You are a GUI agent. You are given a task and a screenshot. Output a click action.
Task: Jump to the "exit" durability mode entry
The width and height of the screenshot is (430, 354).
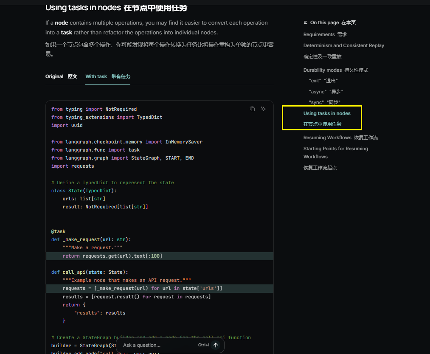pyautogui.click(x=323, y=81)
